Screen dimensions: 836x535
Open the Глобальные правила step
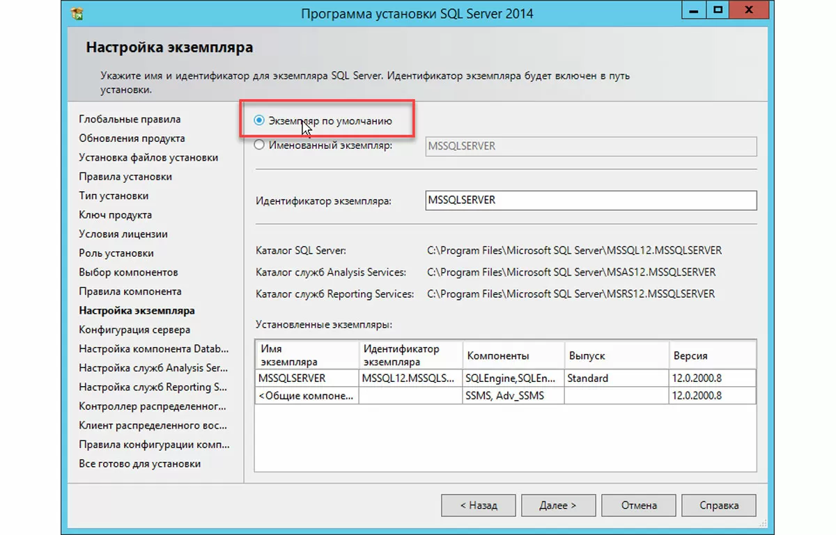130,119
